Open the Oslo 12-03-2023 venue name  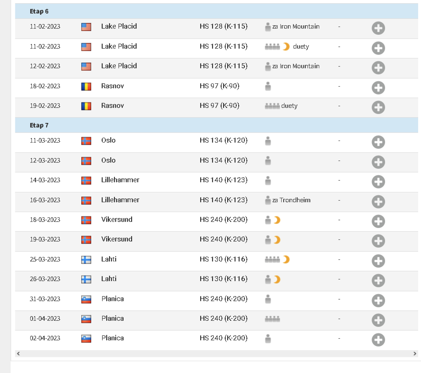[108, 160]
